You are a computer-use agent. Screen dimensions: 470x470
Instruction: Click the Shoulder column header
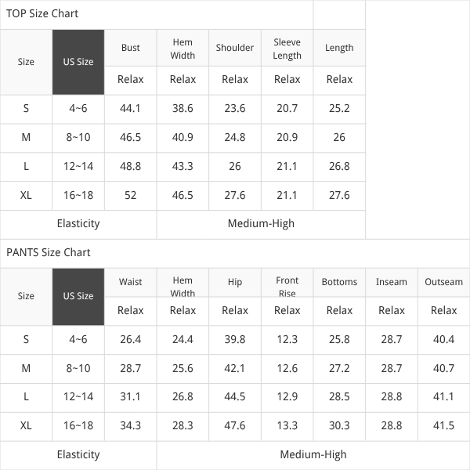tap(235, 48)
